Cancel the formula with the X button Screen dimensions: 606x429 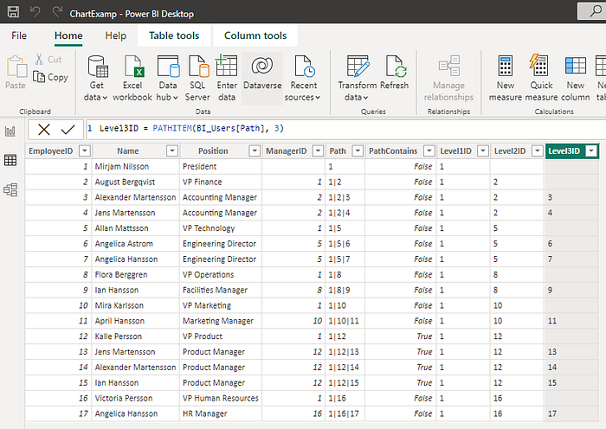44,130
